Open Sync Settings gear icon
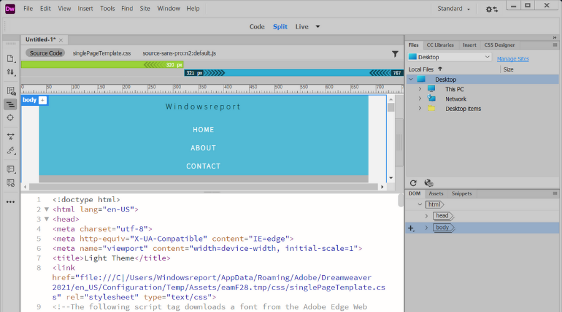Viewport: 562px width, 312px height. click(492, 9)
